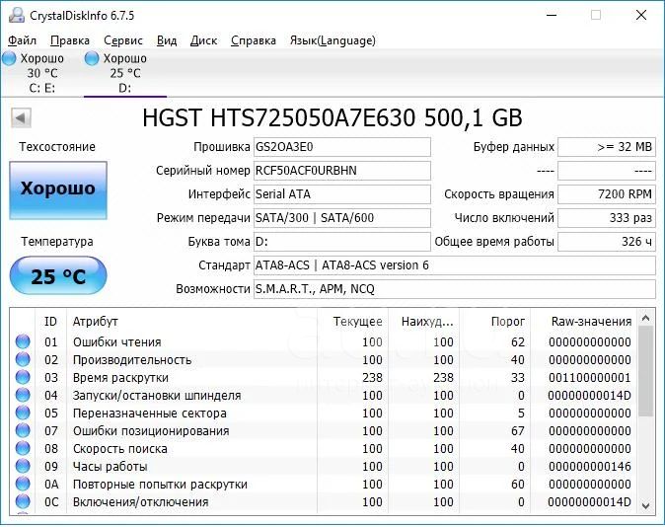Click the Скорость вращения field 7200 RPM

pyautogui.click(x=607, y=194)
